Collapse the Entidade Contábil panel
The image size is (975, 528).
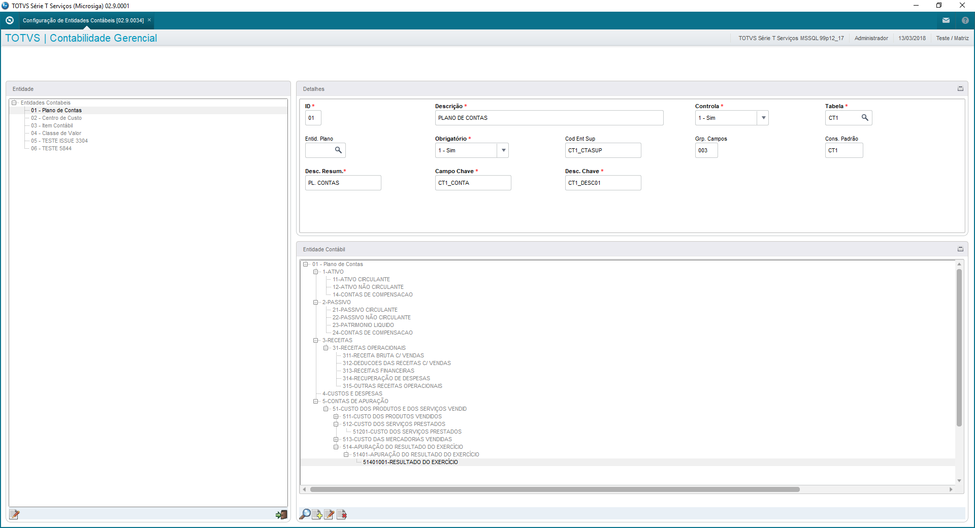[960, 249]
